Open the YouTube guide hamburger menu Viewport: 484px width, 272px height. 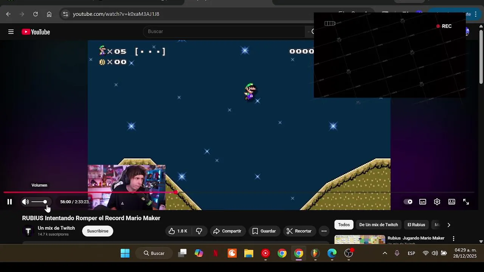[x=11, y=32]
